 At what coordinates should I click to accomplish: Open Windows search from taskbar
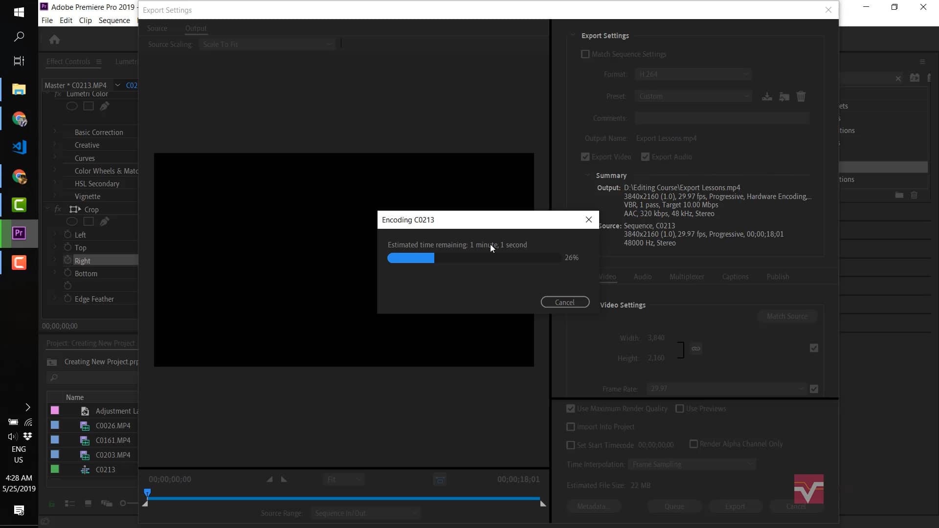tap(19, 37)
